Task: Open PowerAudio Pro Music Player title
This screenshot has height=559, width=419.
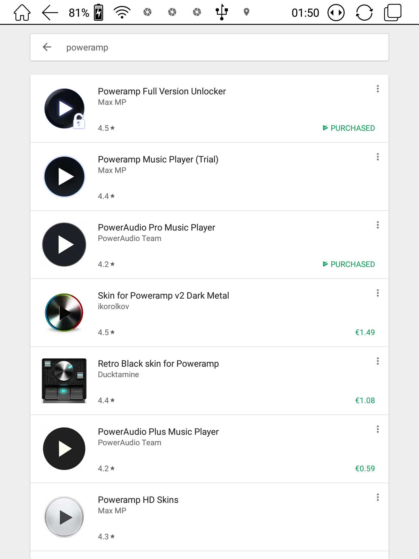Action: [156, 228]
